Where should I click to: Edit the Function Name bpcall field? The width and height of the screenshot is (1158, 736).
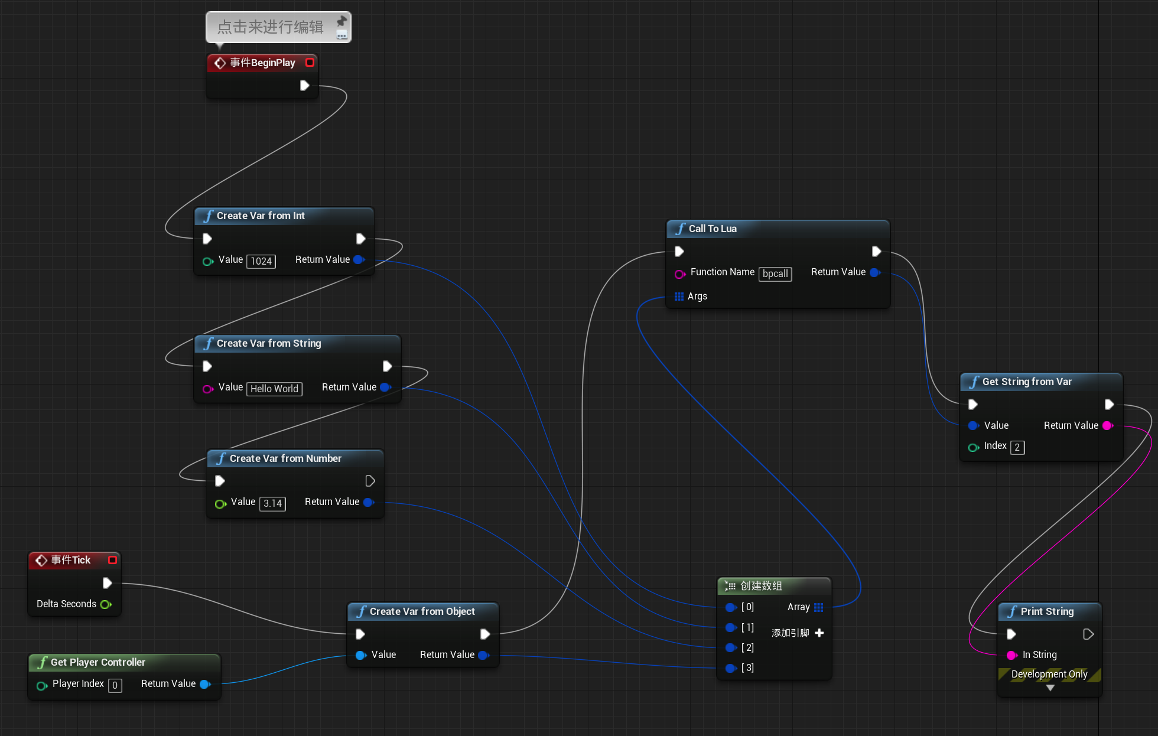point(775,273)
